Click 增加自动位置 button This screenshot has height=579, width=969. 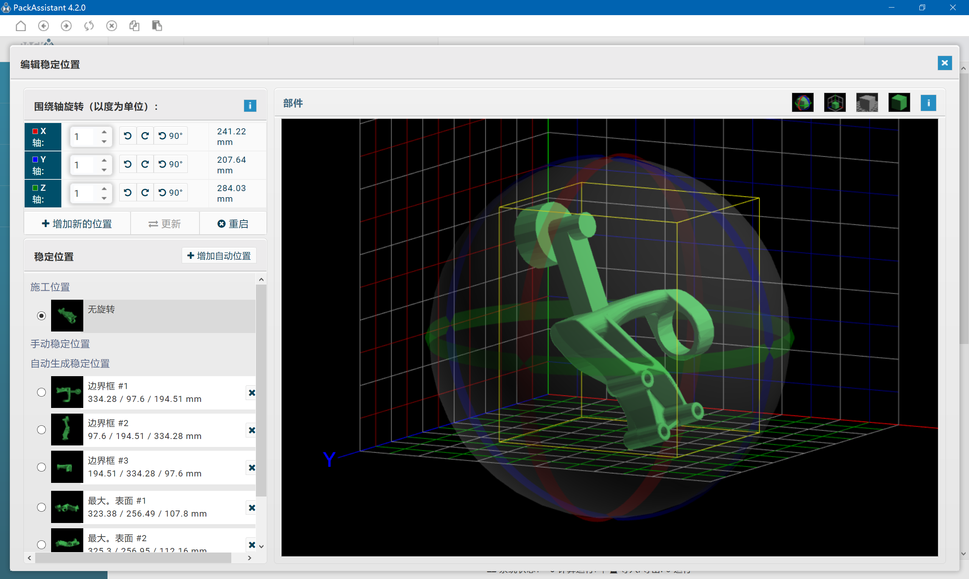[219, 255]
